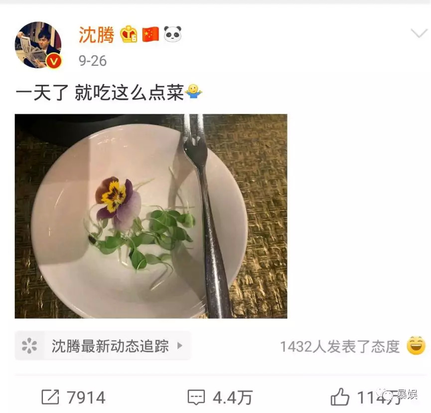Open the 4.4万 comments count
Screen dimensions: 431x413
tap(233, 398)
